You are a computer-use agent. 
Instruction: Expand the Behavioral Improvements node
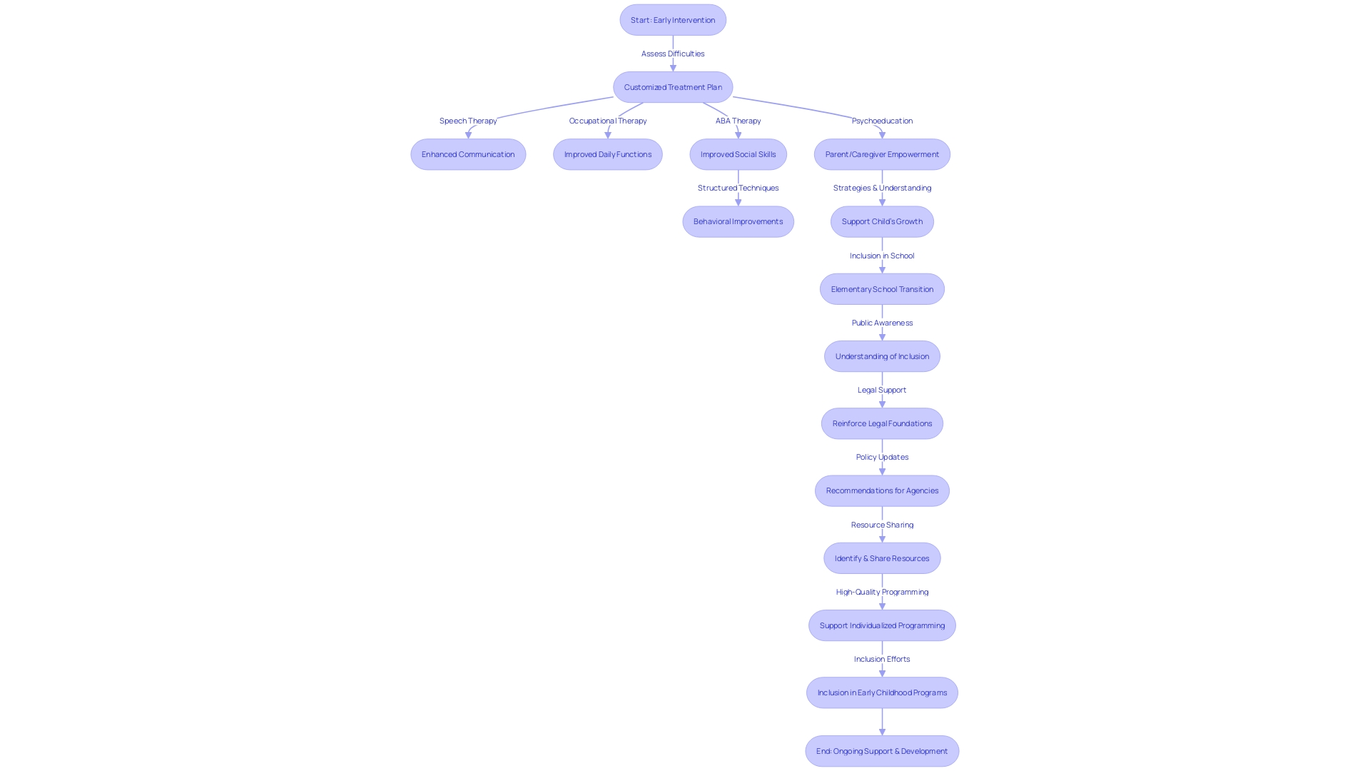click(x=738, y=221)
